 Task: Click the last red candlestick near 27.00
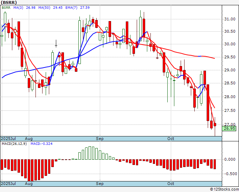(x=215, y=124)
